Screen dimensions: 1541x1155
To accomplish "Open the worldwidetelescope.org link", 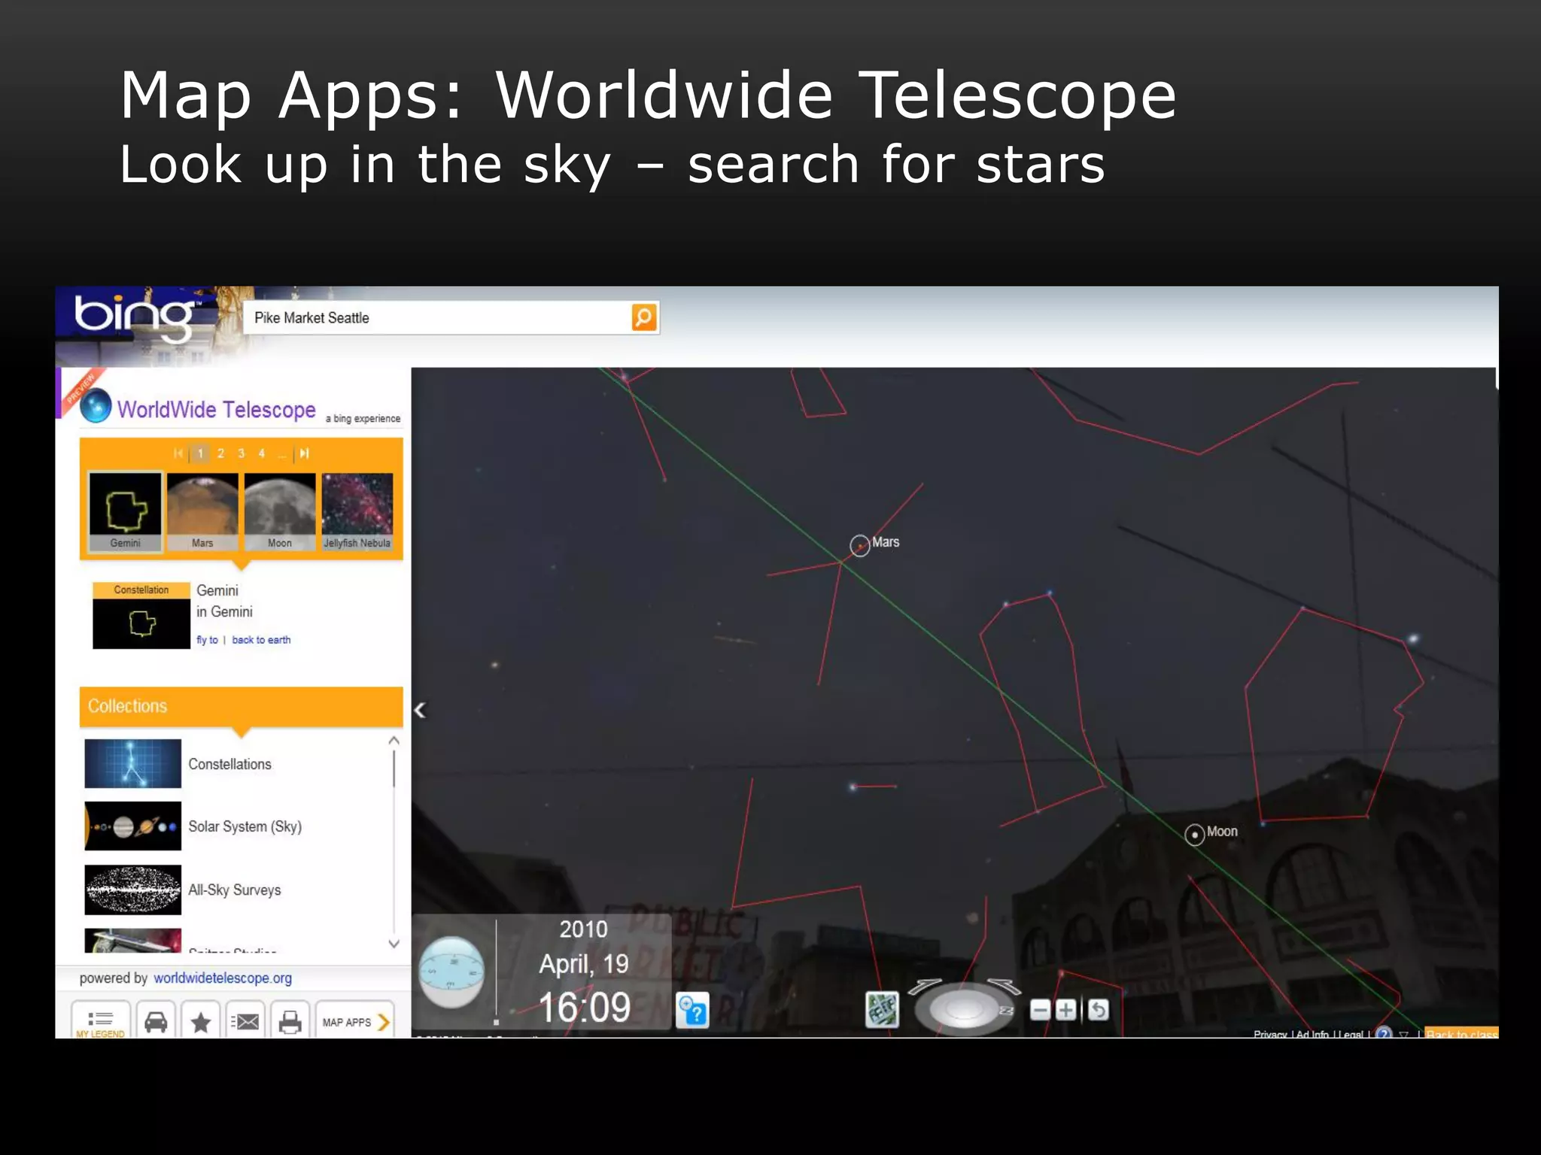I will pyautogui.click(x=223, y=978).
